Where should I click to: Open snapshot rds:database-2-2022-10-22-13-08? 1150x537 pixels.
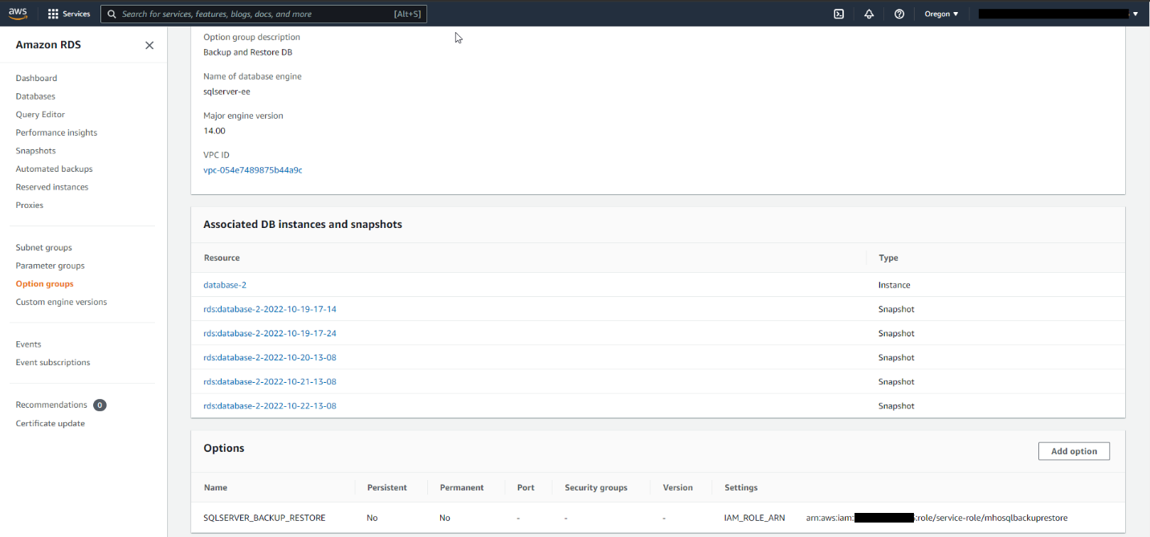(270, 405)
